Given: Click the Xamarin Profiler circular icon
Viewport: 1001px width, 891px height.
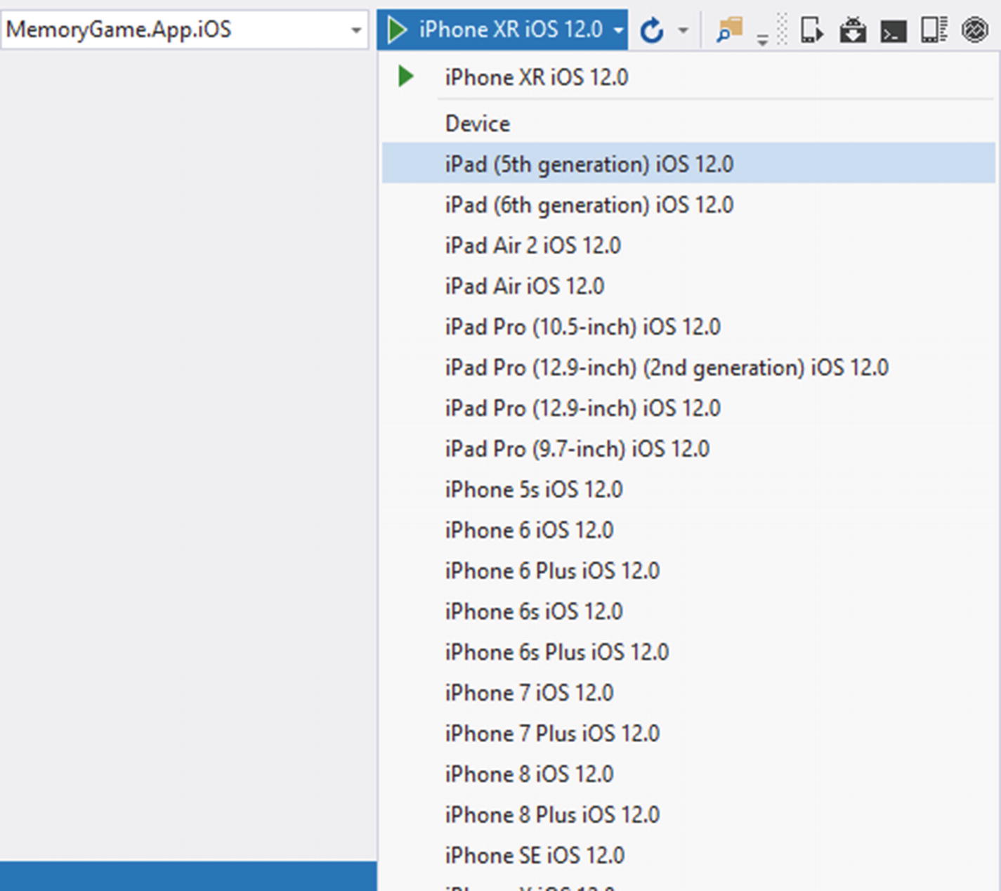Looking at the screenshot, I should coord(975,30).
